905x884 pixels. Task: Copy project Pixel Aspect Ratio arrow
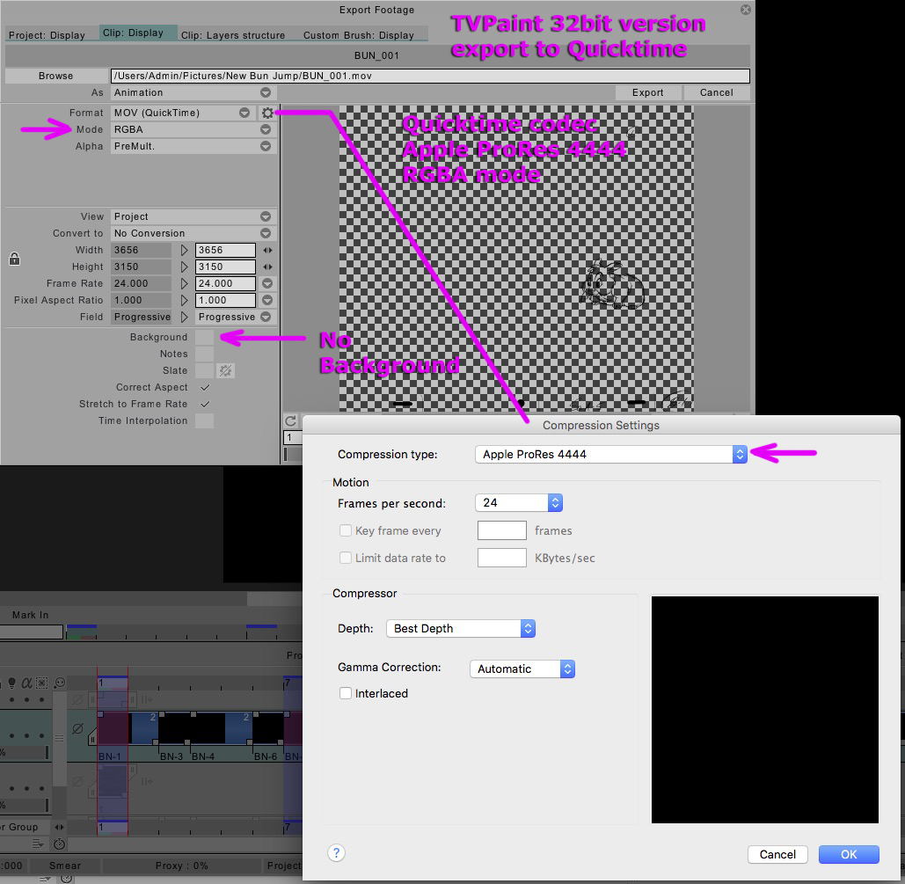[x=184, y=300]
